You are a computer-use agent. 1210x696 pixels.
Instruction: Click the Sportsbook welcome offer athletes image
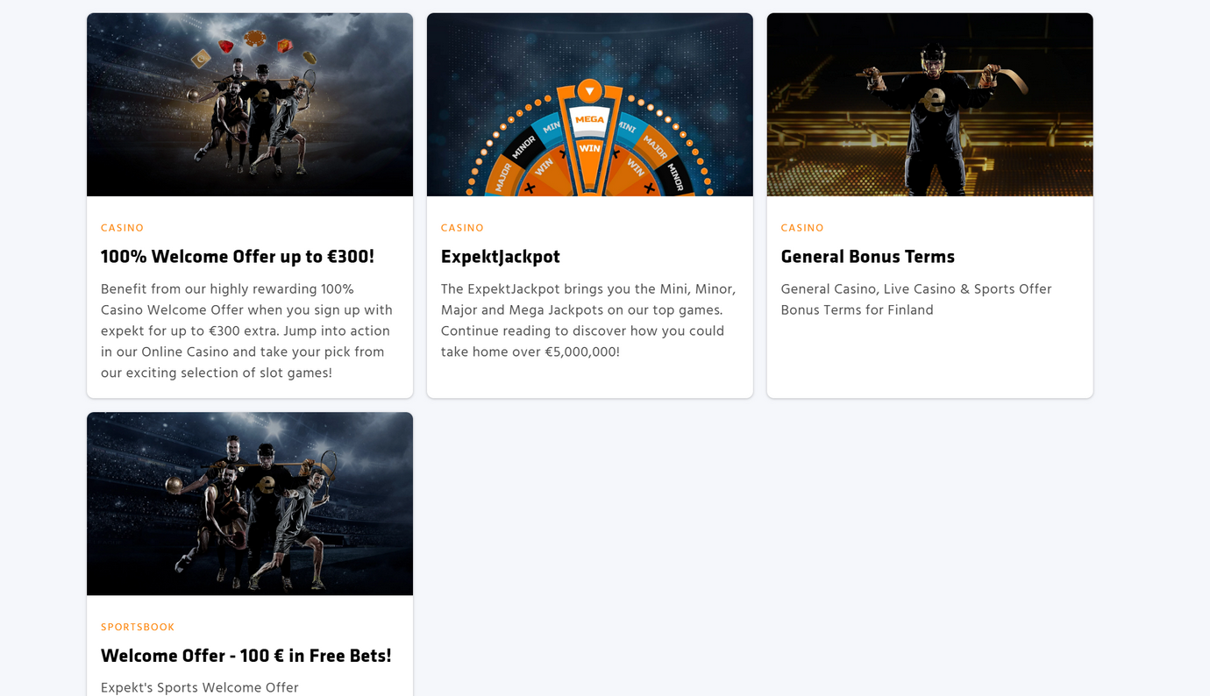(x=250, y=504)
